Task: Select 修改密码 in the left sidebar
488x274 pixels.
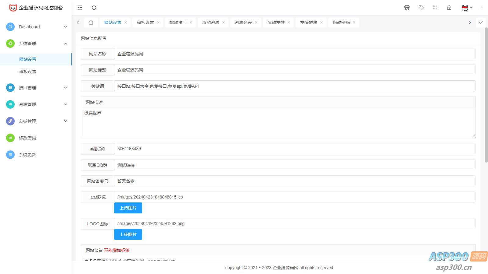Action: click(x=27, y=138)
